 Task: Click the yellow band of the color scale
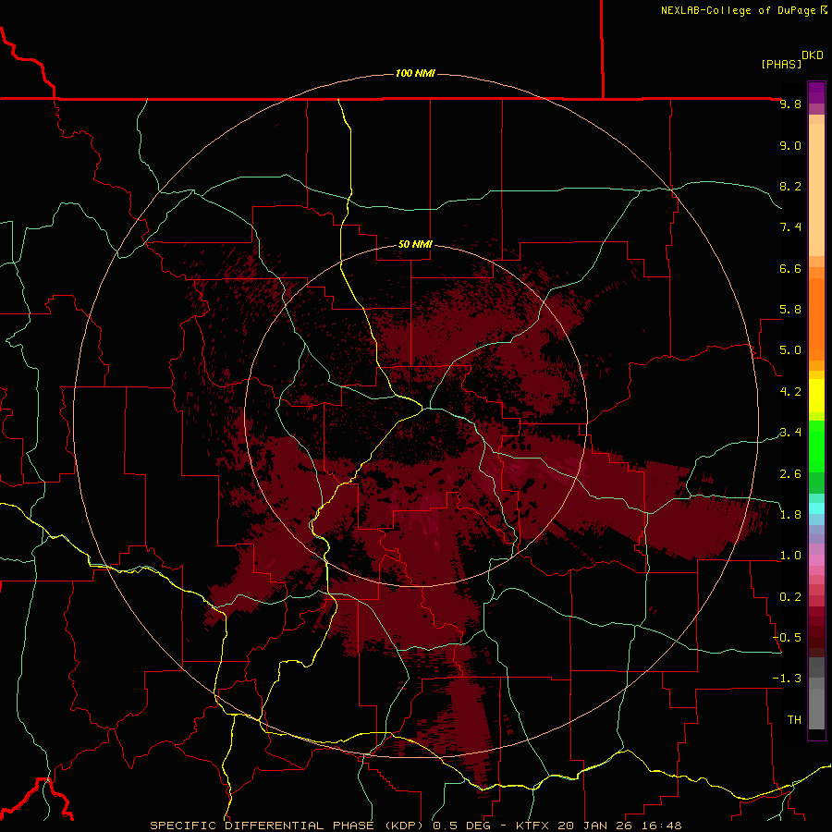[816, 396]
